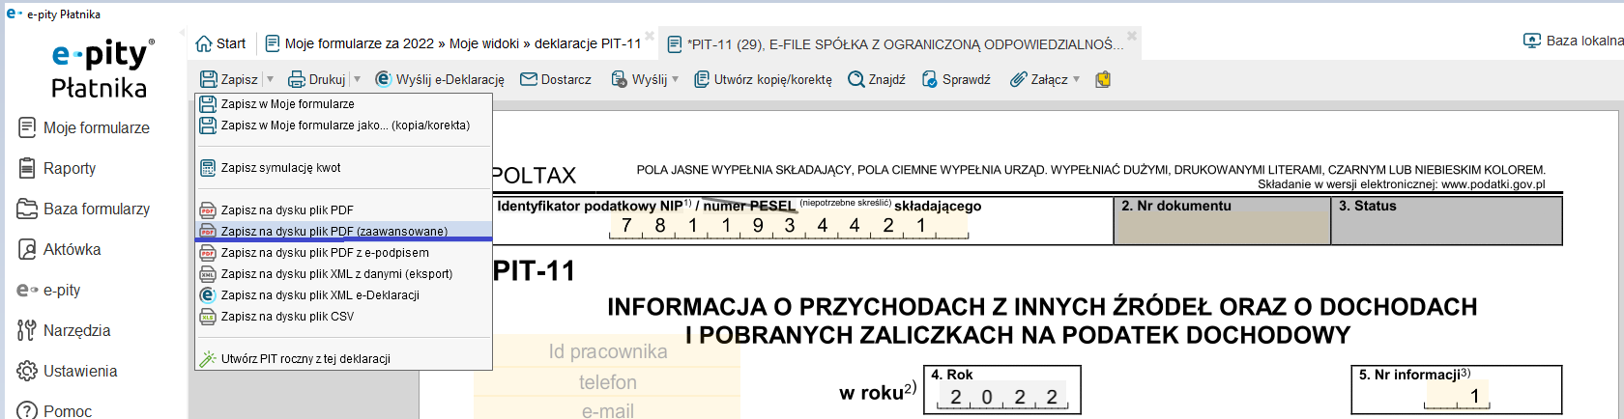This screenshot has width=1624, height=419.
Task: Open Narzędzia in sidebar
Action: [64, 330]
